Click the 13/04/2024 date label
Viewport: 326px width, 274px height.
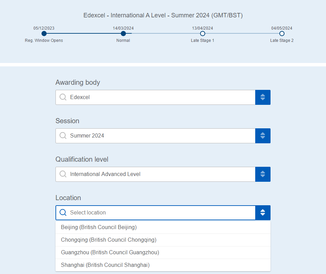coord(202,28)
